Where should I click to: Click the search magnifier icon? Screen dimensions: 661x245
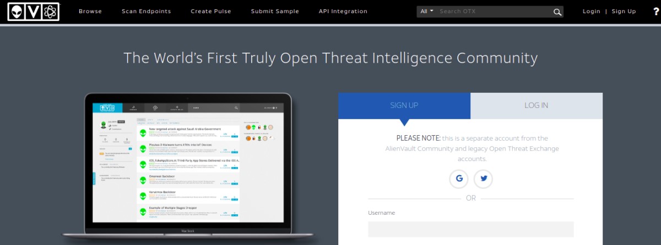pos(557,12)
